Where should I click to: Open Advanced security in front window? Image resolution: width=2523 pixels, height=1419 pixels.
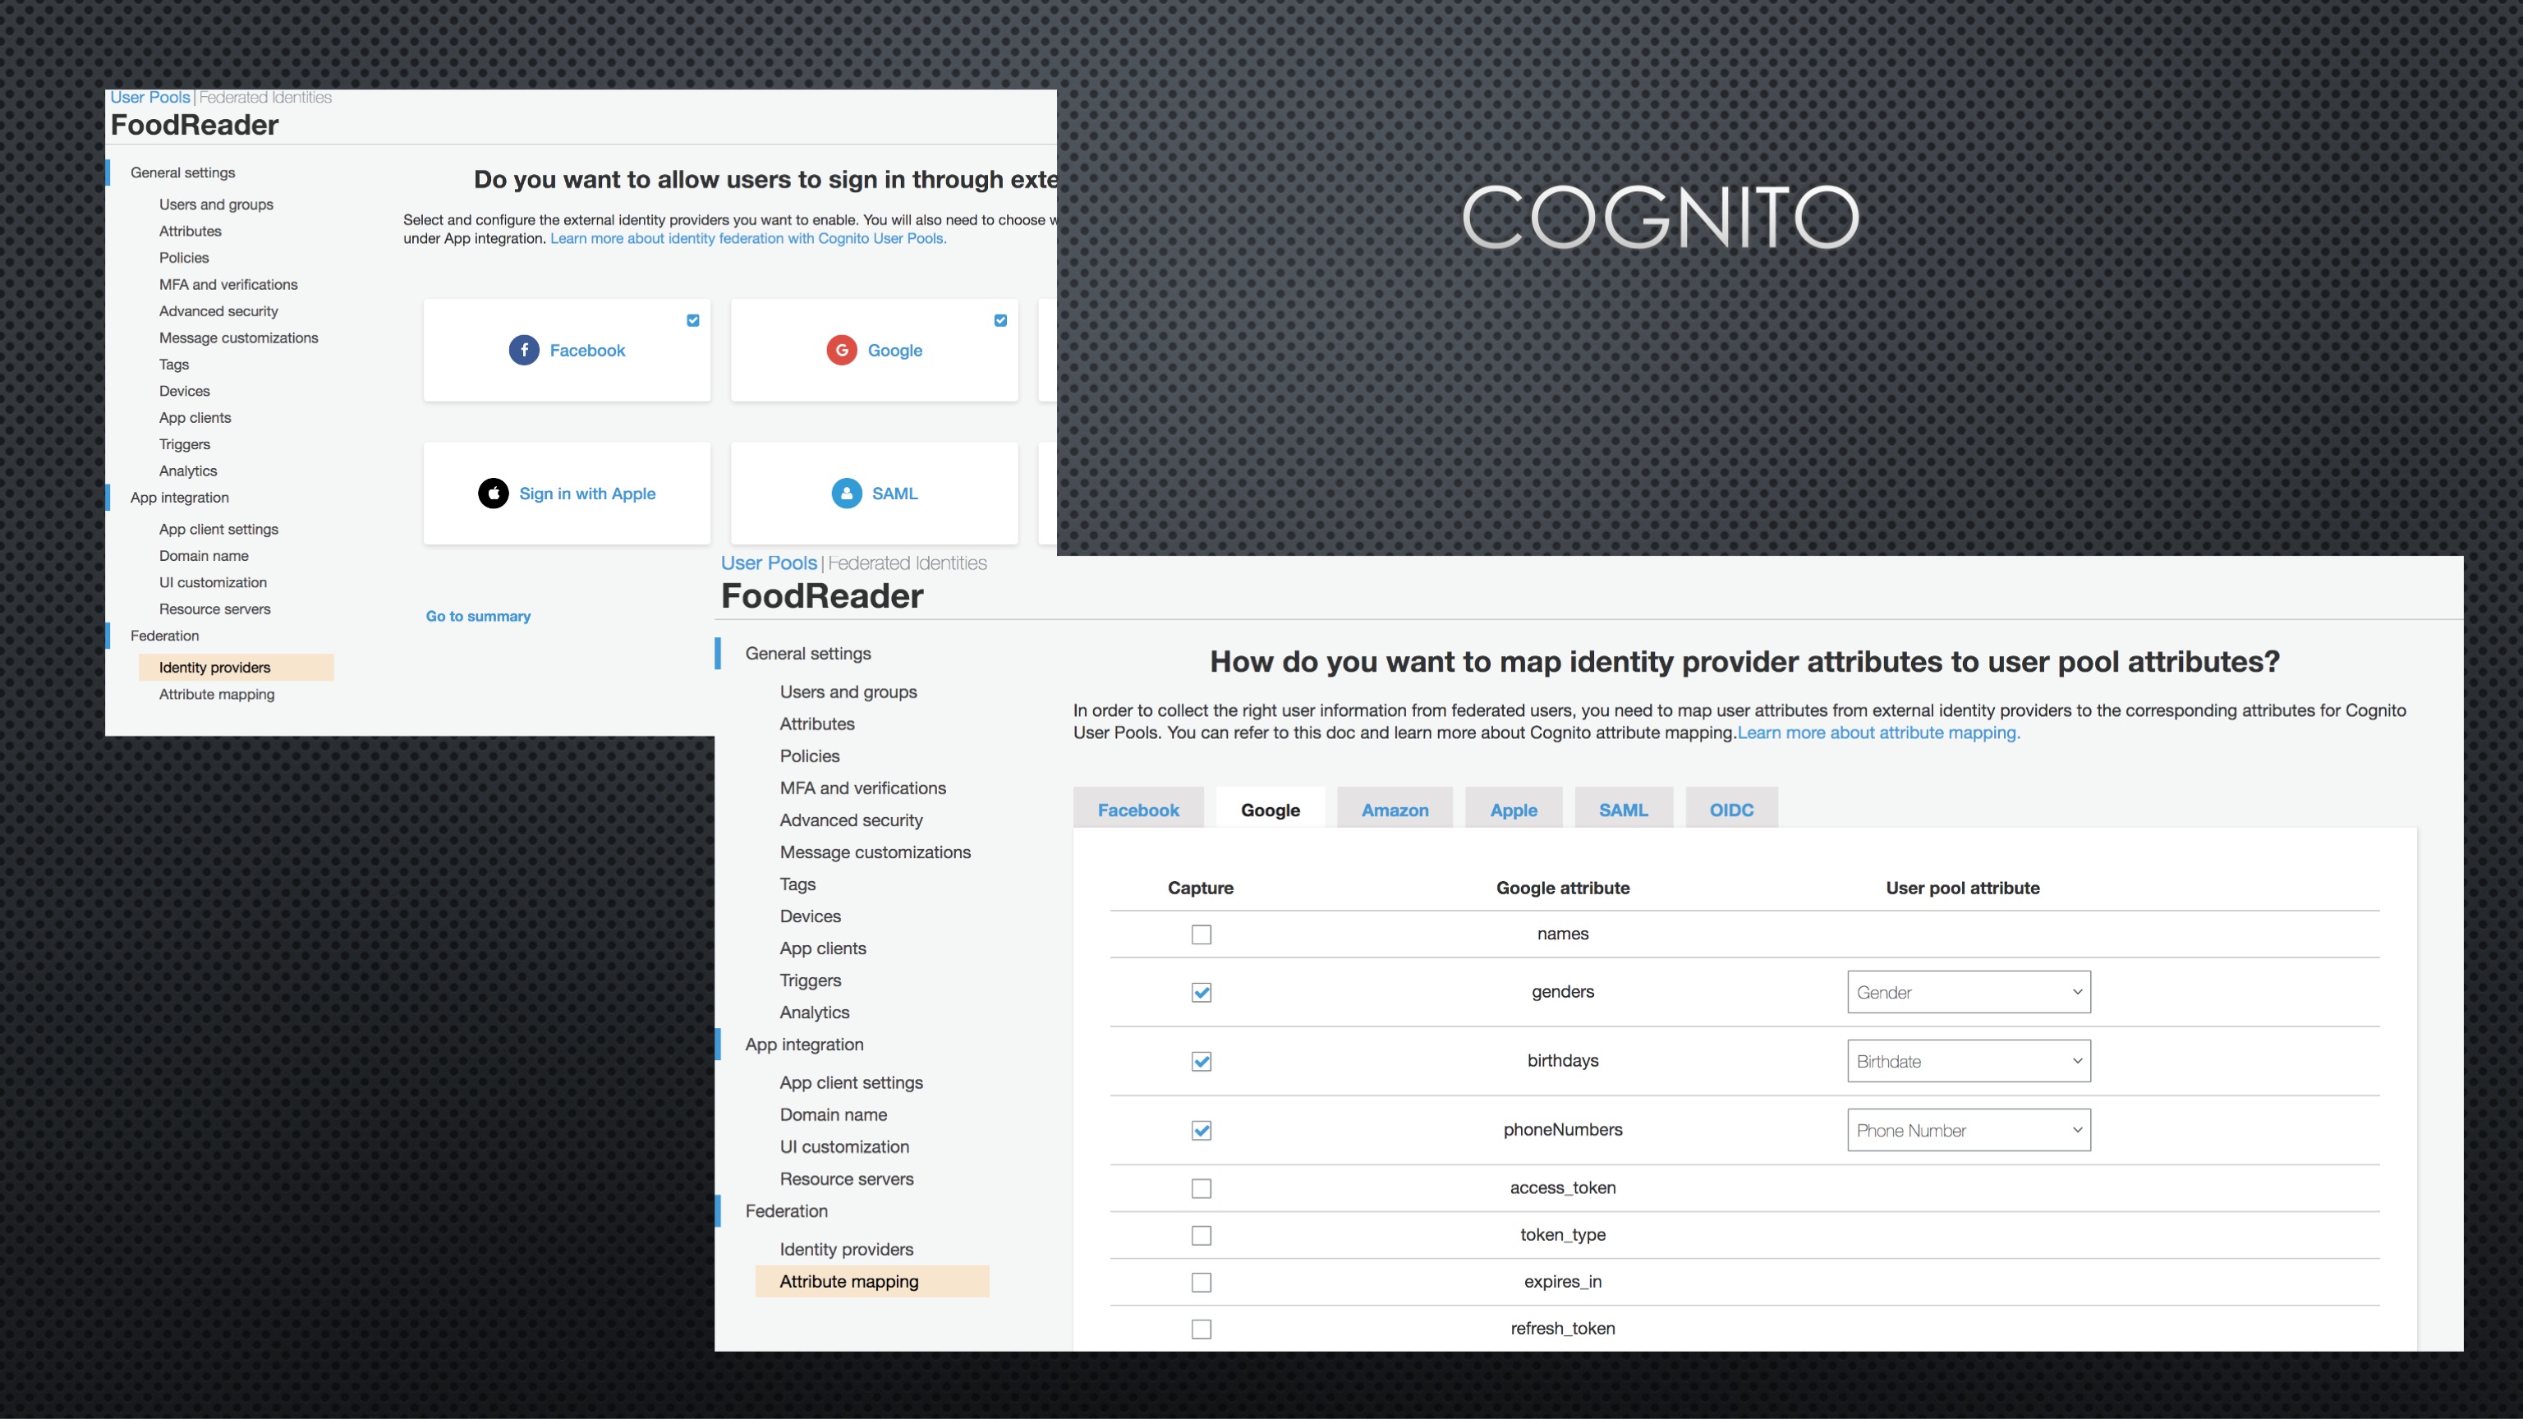[x=851, y=820]
